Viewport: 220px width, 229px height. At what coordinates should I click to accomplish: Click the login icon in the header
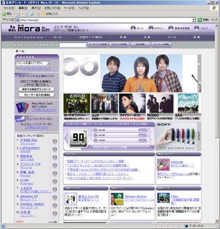point(151,28)
